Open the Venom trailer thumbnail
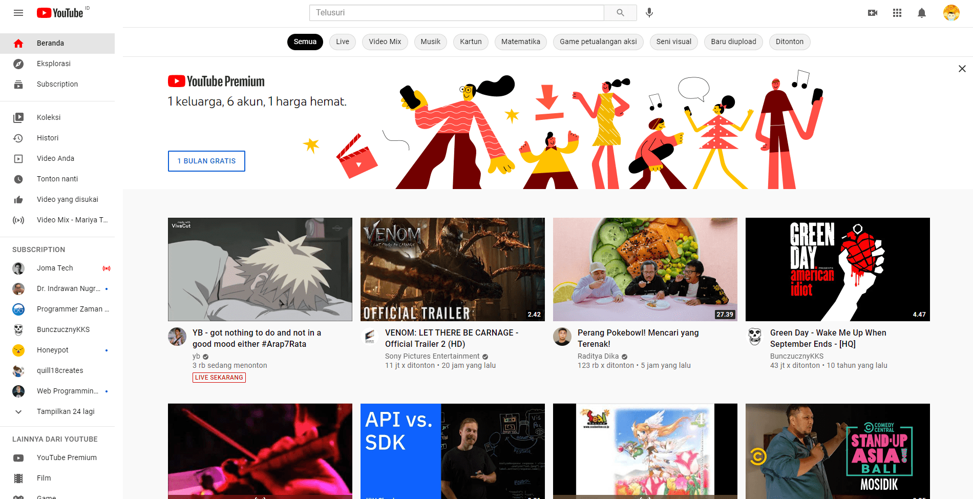The image size is (973, 499). click(453, 269)
